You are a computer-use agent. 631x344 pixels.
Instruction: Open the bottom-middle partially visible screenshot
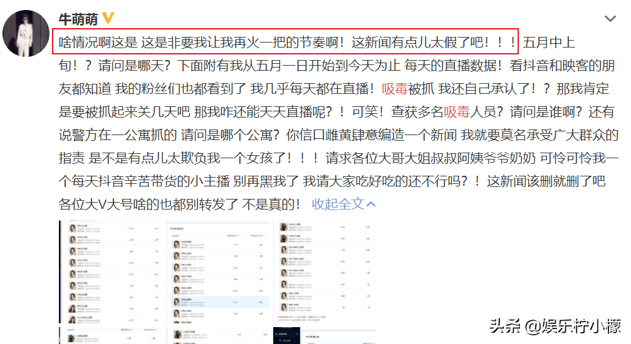pos(217,336)
